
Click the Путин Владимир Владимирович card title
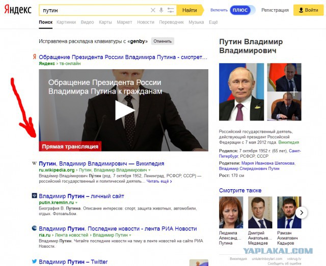pyautogui.click(x=251, y=46)
